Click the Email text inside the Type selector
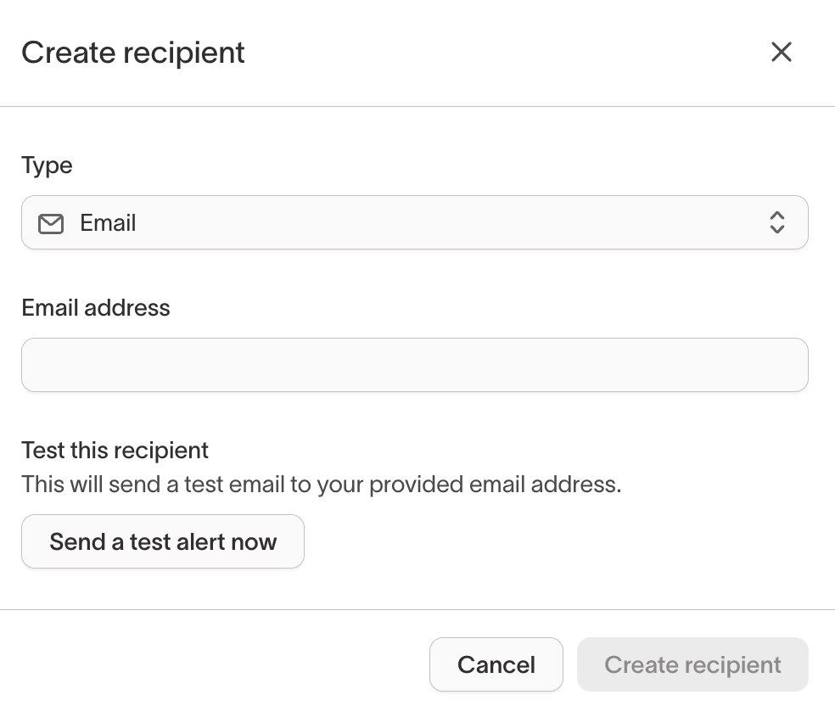The height and width of the screenshot is (706, 835). click(108, 222)
